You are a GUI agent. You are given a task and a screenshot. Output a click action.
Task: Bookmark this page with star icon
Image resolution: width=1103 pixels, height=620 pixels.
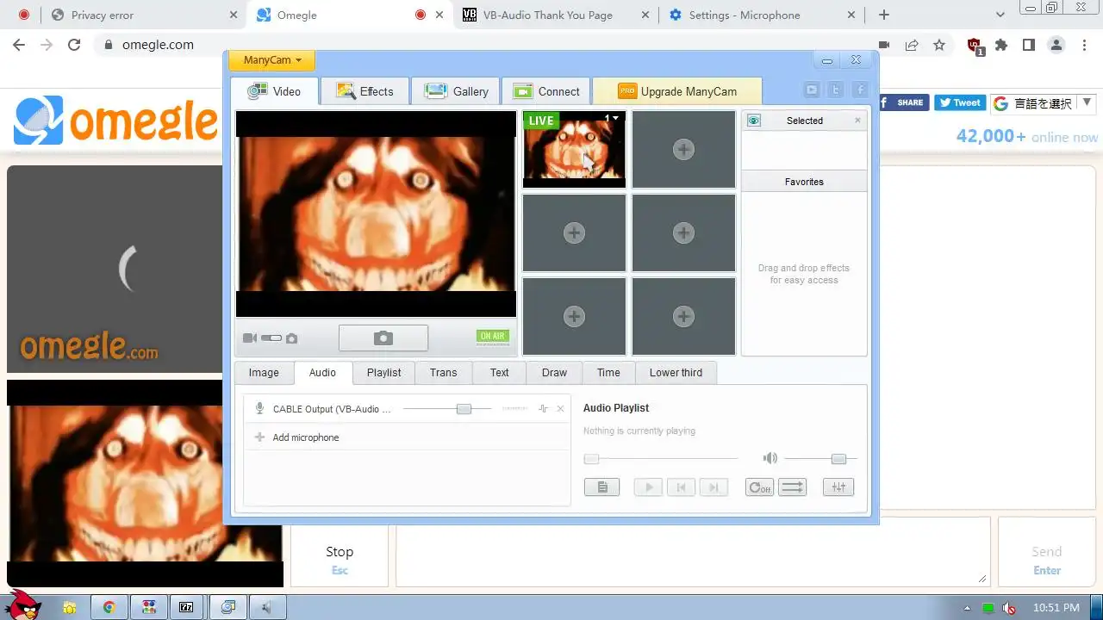(939, 45)
